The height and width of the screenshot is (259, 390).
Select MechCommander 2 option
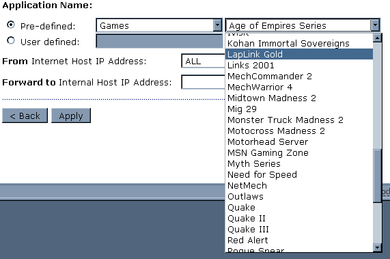tap(298, 76)
